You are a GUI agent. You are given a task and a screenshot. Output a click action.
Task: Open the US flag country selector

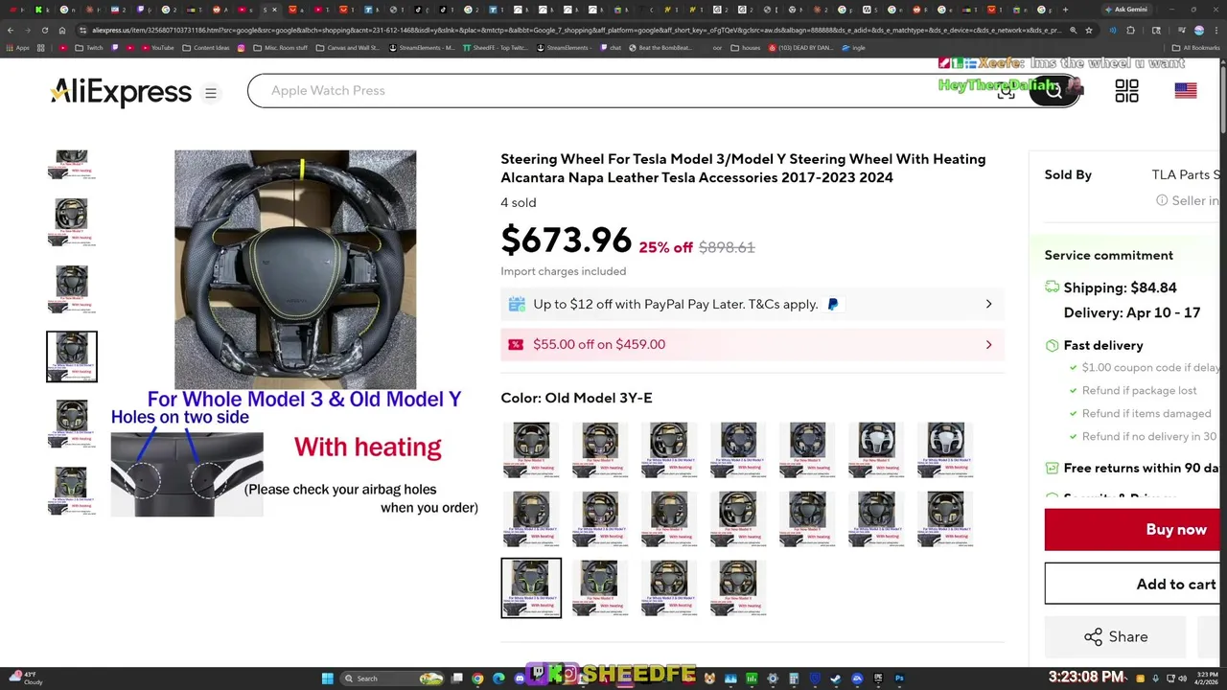click(1186, 90)
